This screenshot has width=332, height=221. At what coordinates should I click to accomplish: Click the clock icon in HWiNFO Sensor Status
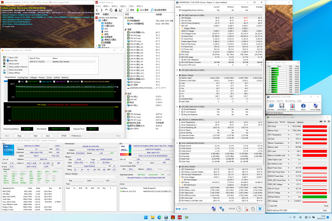pyautogui.click(x=239, y=209)
